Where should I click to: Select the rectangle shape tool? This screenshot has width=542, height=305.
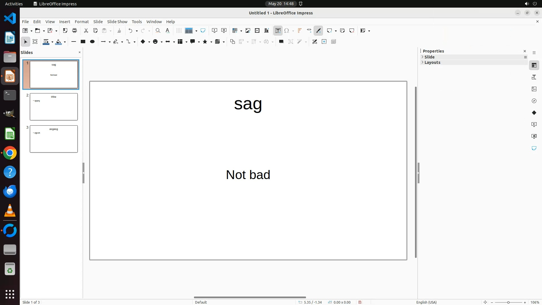(x=83, y=42)
